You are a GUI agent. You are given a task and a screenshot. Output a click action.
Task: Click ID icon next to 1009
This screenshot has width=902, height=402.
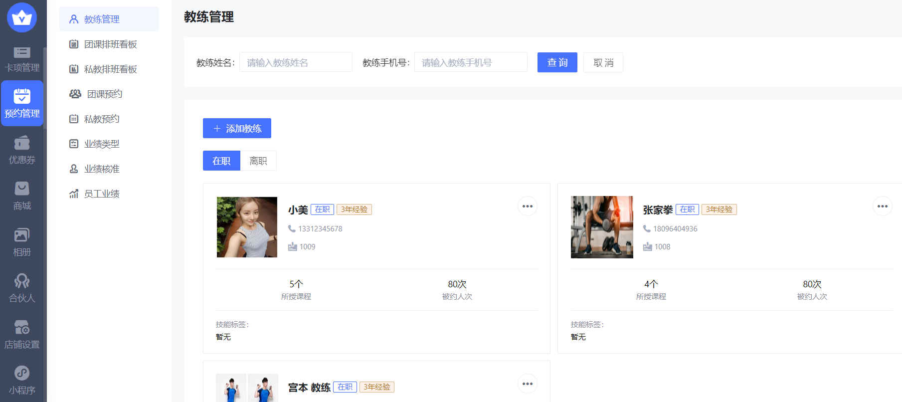click(293, 246)
